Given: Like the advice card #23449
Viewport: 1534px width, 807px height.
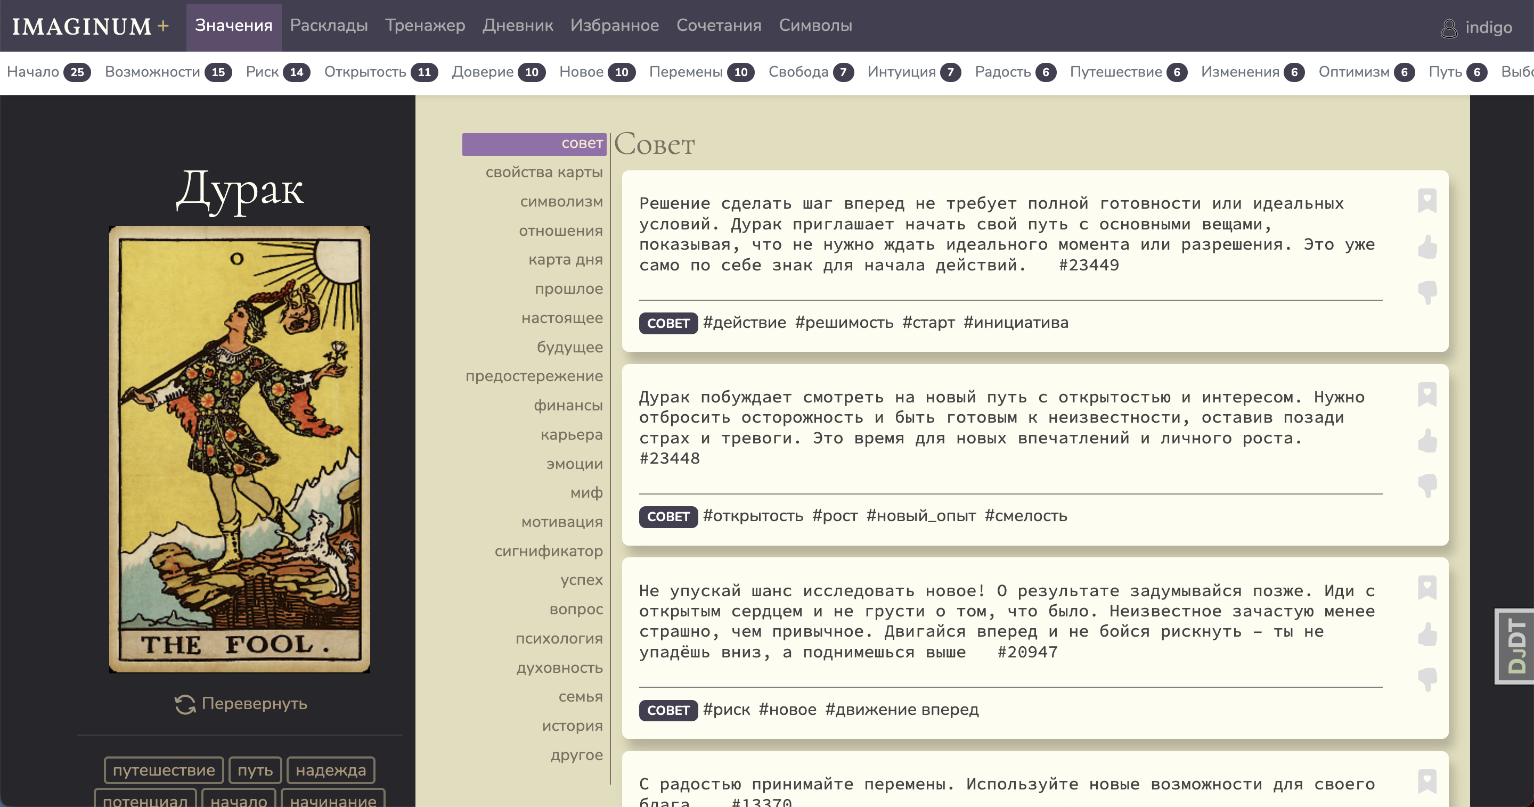Looking at the screenshot, I should pyautogui.click(x=1427, y=247).
